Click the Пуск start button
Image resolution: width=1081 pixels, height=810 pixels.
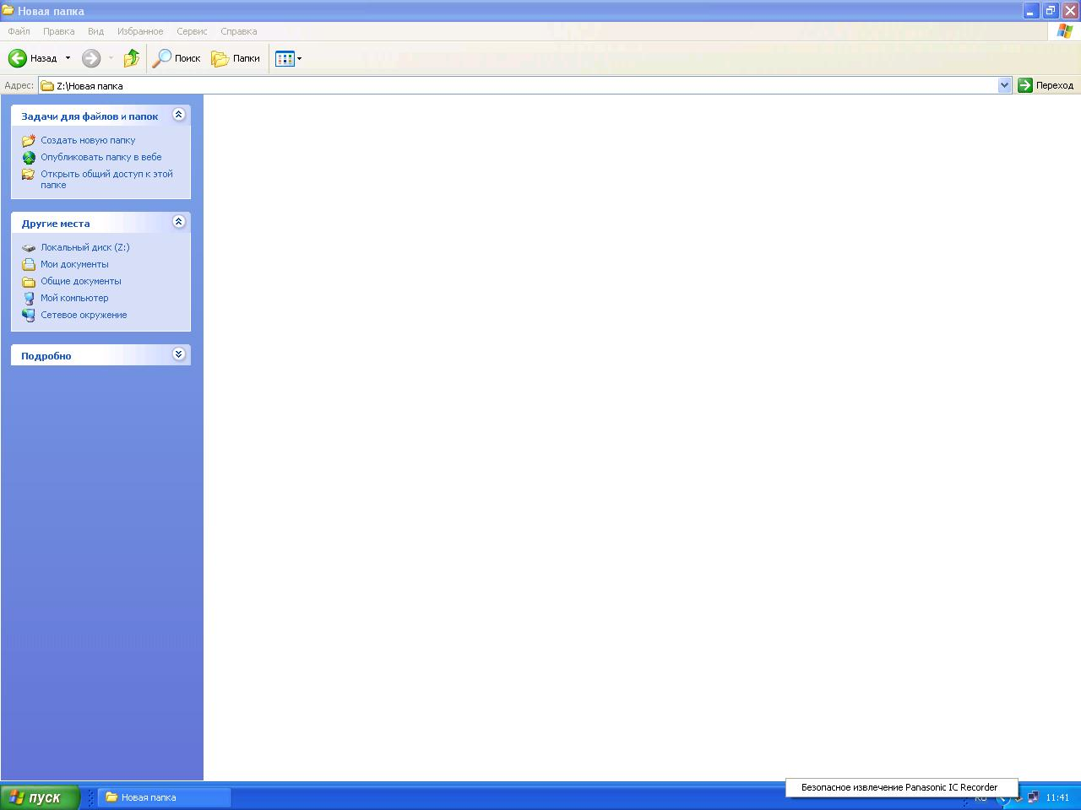(x=40, y=797)
